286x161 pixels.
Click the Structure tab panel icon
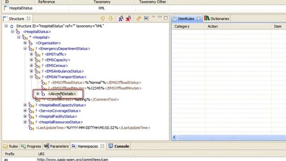pos(5,19)
